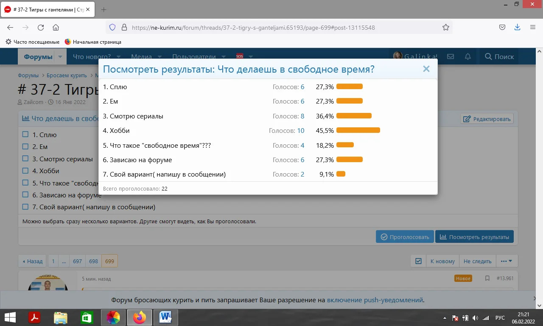Expand the SOS menu dropdown arrow
This screenshot has width=543, height=326.
[251, 57]
